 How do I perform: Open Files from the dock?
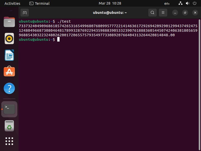[x=9, y=22]
